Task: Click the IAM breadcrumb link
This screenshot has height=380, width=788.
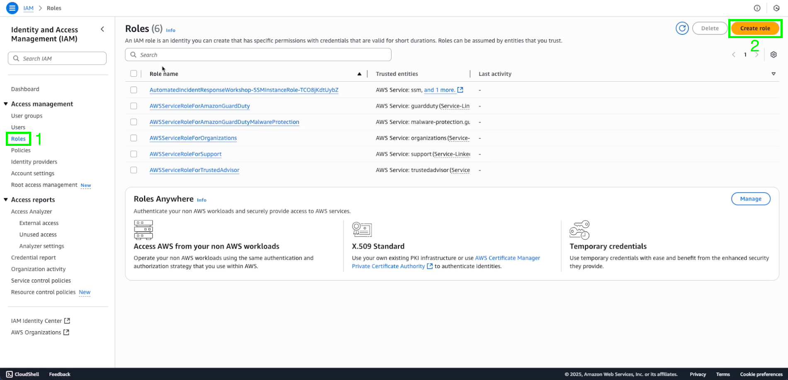Action: 29,8
